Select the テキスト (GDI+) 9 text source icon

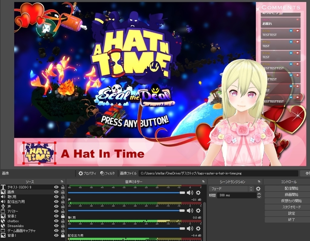(3, 187)
